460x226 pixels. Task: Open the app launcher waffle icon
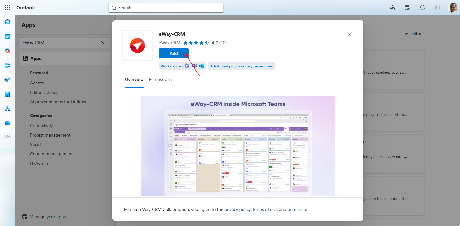click(x=8, y=8)
